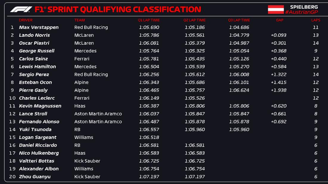This screenshot has width=328, height=184.
Task: Click Zhou Guanyu's name
Action: [35, 177]
